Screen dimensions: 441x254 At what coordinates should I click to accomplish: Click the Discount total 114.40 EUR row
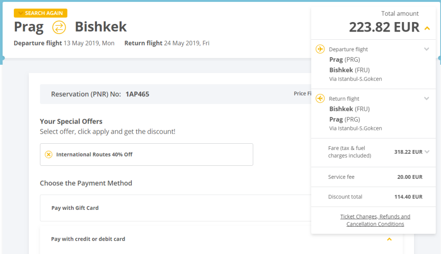coord(375,196)
